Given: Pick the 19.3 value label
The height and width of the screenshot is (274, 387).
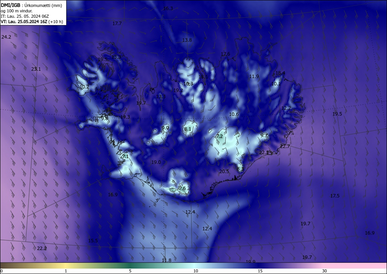Looking at the screenshot, I should coord(125,117).
